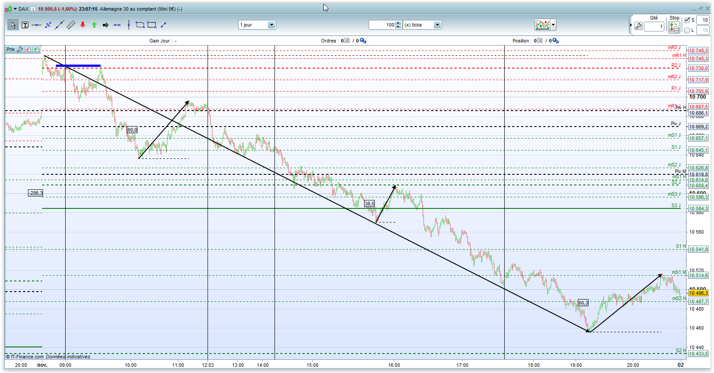Image resolution: width=714 pixels, height=373 pixels.
Task: Click the close position icon next to Position
Action: 540,41
